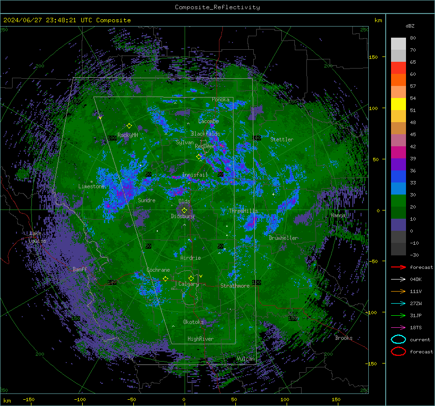This screenshot has height=406, width=435.
Task: Click the HighRiver city label
Action: coord(200,339)
